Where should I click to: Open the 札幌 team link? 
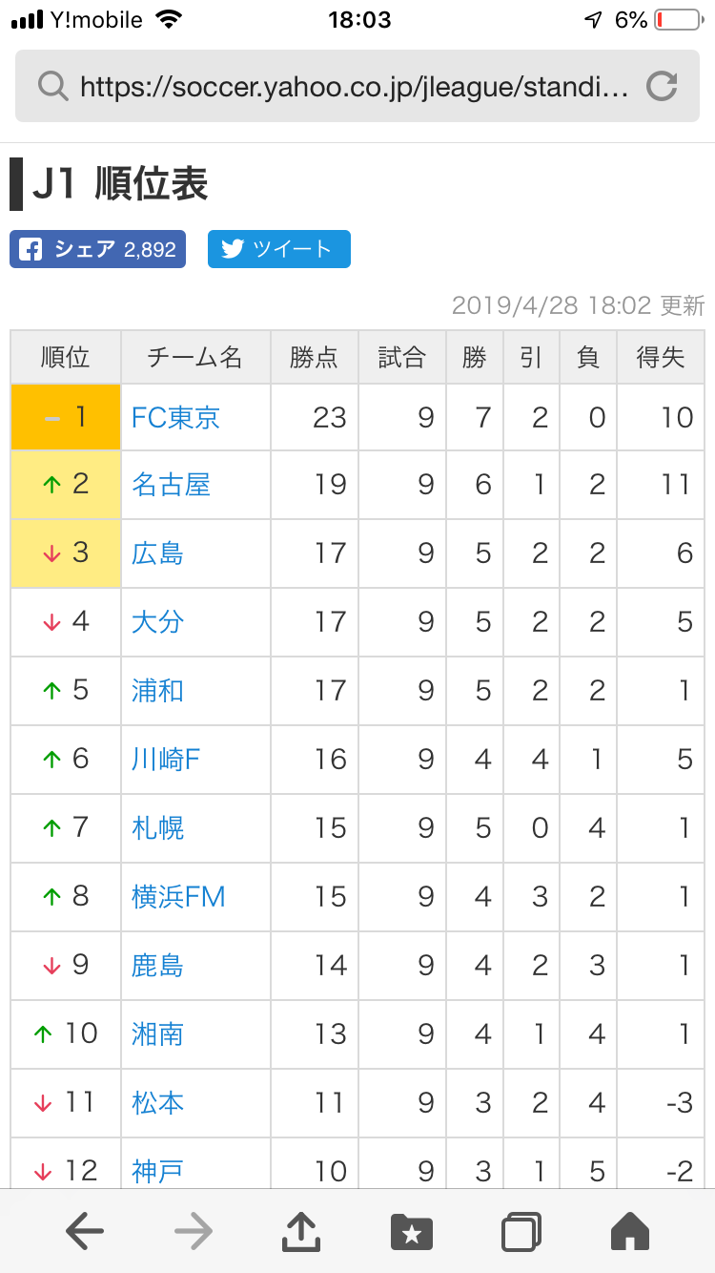(x=157, y=827)
